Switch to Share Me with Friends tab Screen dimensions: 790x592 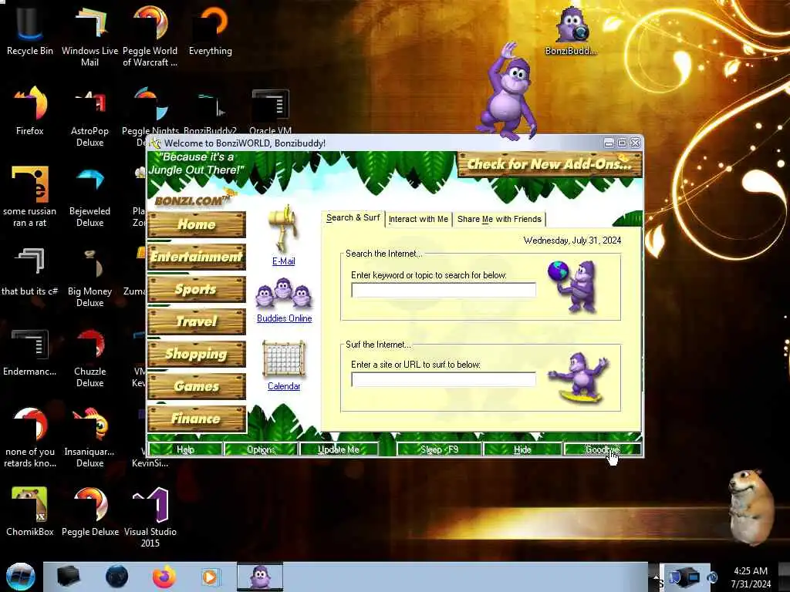(x=499, y=219)
